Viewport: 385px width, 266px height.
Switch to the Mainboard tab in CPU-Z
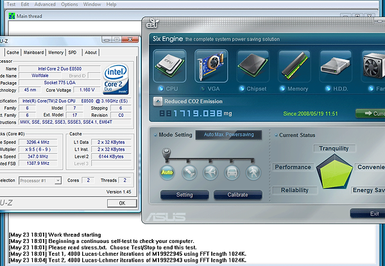(x=33, y=53)
